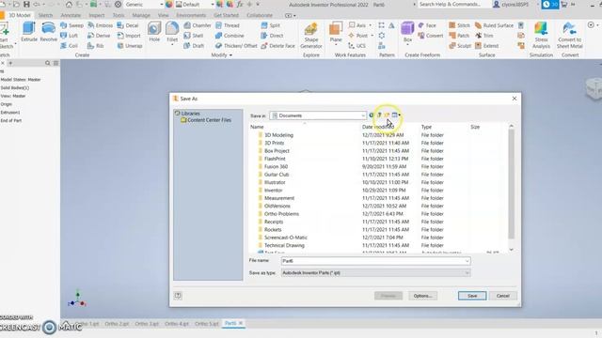
Task: Click the Save icon in the quick access toolbar
Action: pyautogui.click(x=26, y=4)
